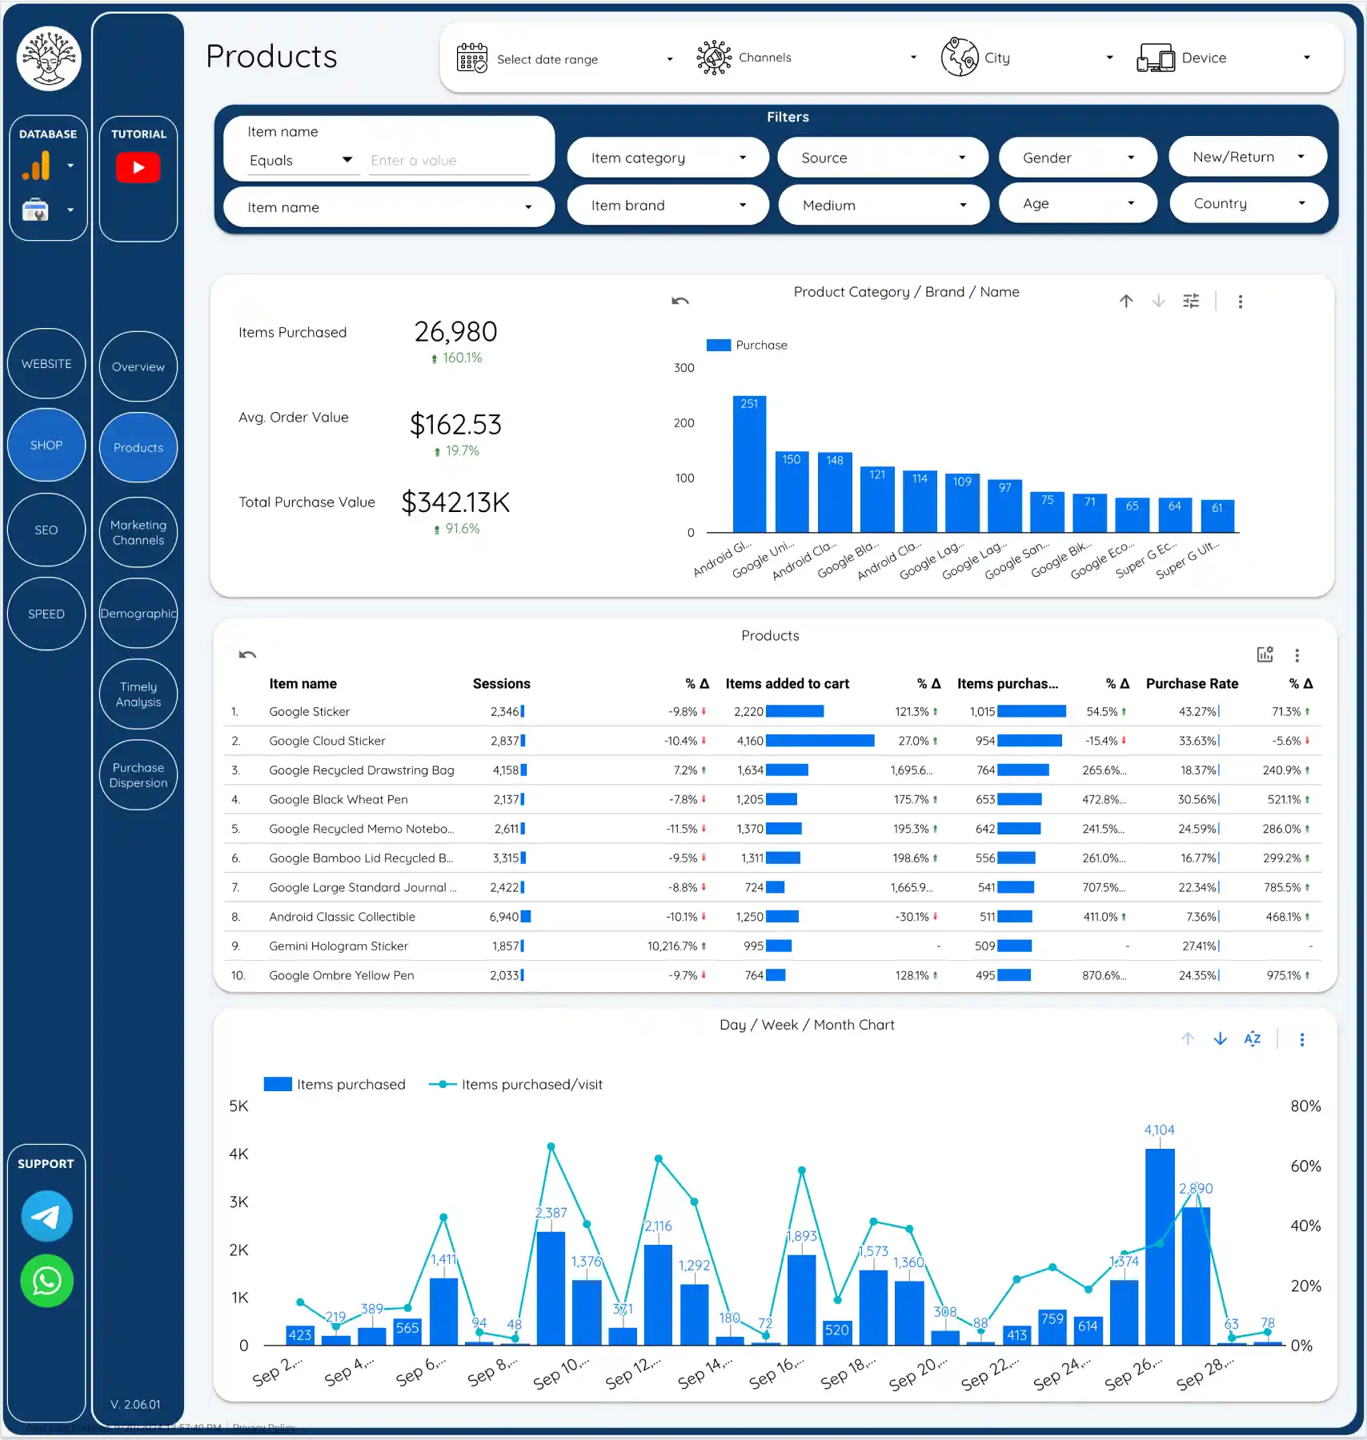
Task: Click the 251 Android bar in chart
Action: (x=749, y=464)
